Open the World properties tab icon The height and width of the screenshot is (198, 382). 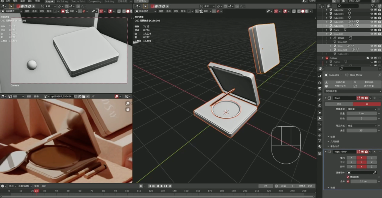tap(320, 105)
